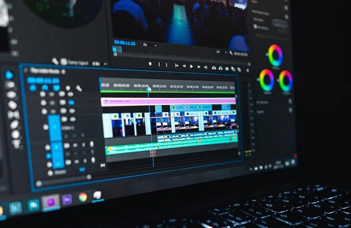Open Adobe Media Encoder from taskbar
Screen dimensions: 351x228
pyautogui.click(x=68, y=199)
